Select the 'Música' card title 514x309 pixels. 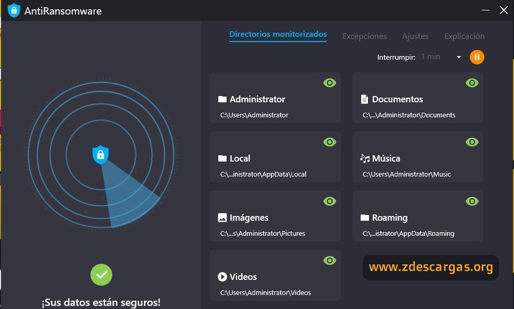386,158
